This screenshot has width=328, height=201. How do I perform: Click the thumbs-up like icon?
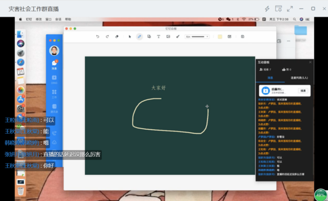pyautogui.click(x=284, y=69)
